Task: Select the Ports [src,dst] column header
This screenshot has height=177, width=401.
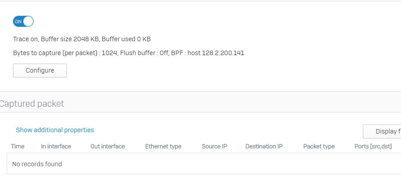Action: (373, 147)
